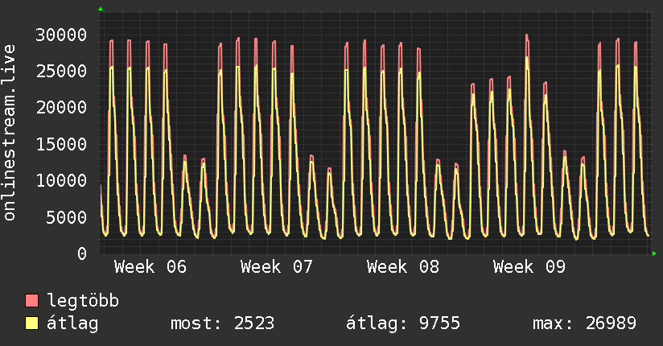
Task: Click the yellow átlag legend swatch
Action: [x=31, y=323]
